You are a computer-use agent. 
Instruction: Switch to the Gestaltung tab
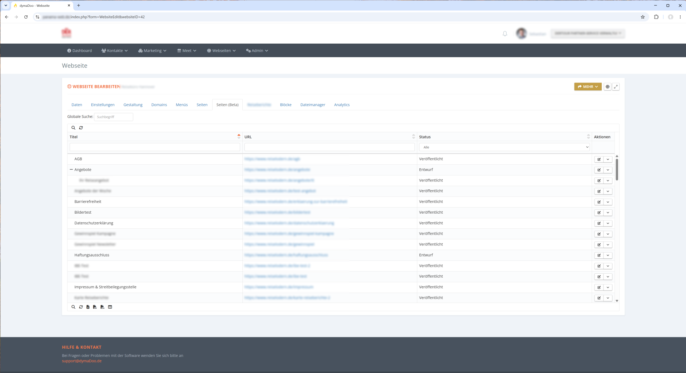coord(133,105)
